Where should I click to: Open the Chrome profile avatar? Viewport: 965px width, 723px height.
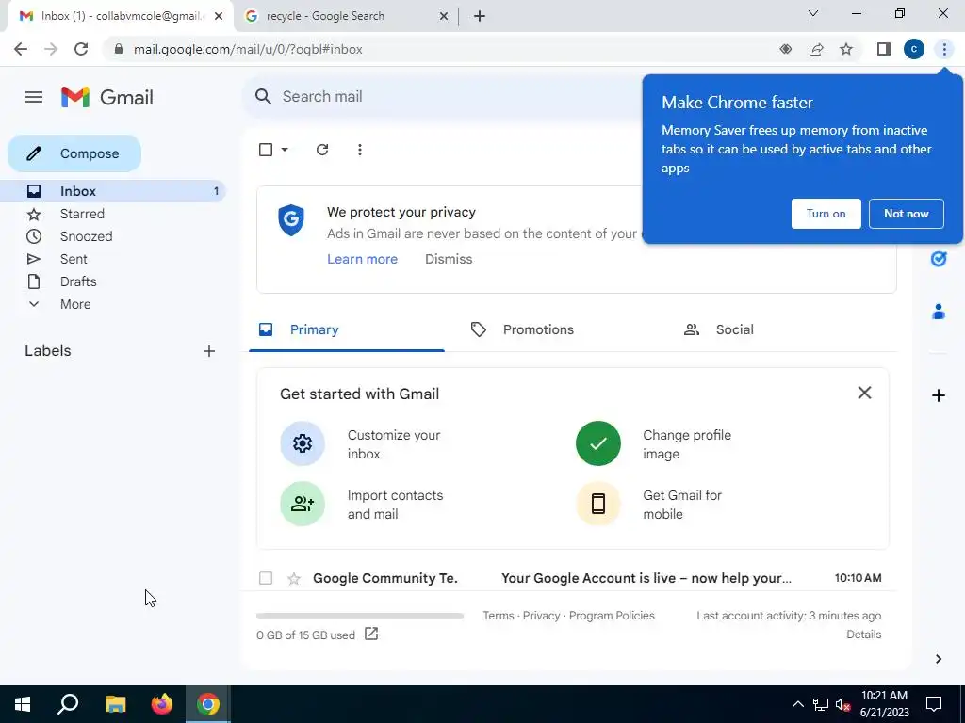coord(914,49)
